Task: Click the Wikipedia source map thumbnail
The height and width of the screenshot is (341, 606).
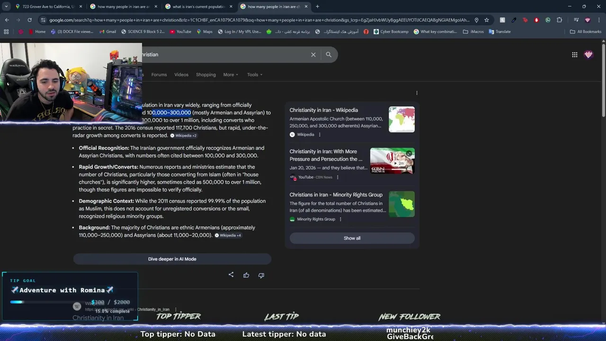Action: (x=401, y=119)
